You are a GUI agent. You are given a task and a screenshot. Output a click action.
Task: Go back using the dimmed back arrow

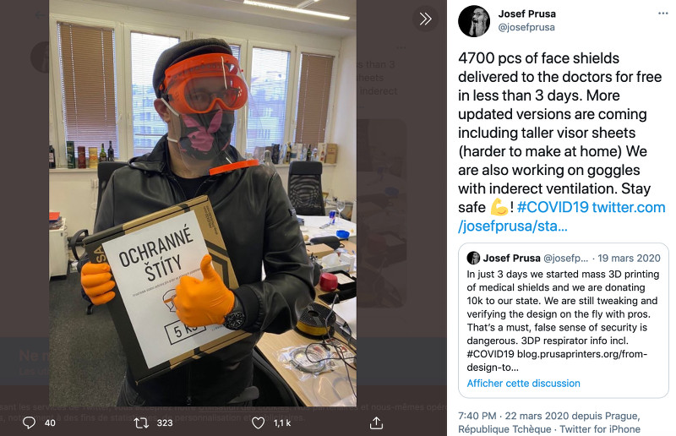41,15
